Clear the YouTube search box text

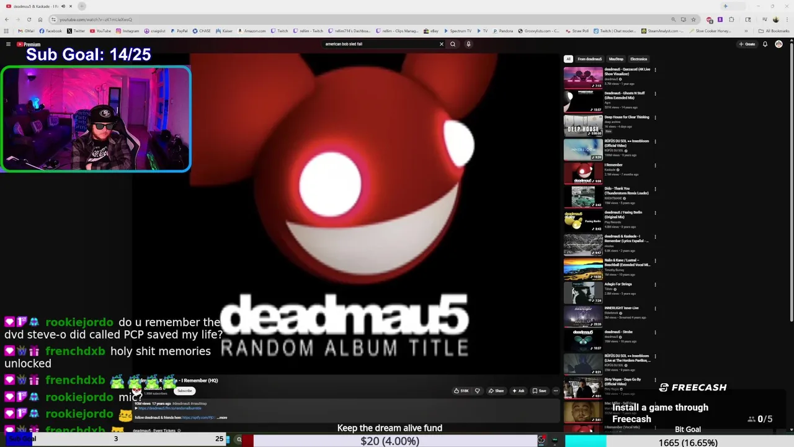point(442,44)
